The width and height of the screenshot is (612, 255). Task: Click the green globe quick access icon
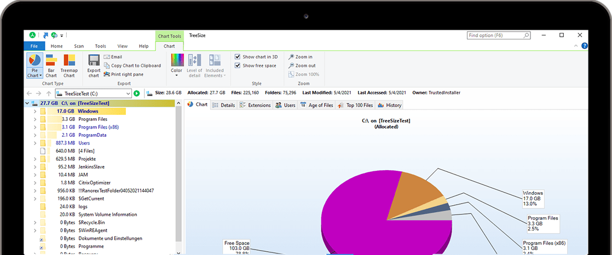pyautogui.click(x=55, y=35)
